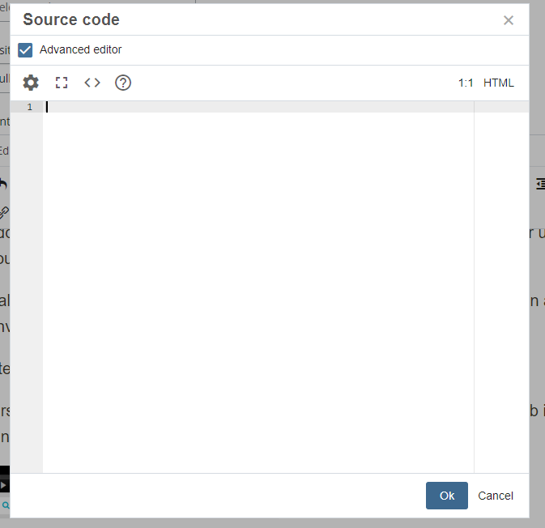The height and width of the screenshot is (528, 545).
Task: Click the undo arrow behind the dialog
Action: 3,183
